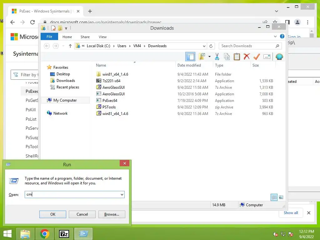The image size is (320, 240).
Task: Open the folder options icon in toolbar
Action: click(202, 57)
